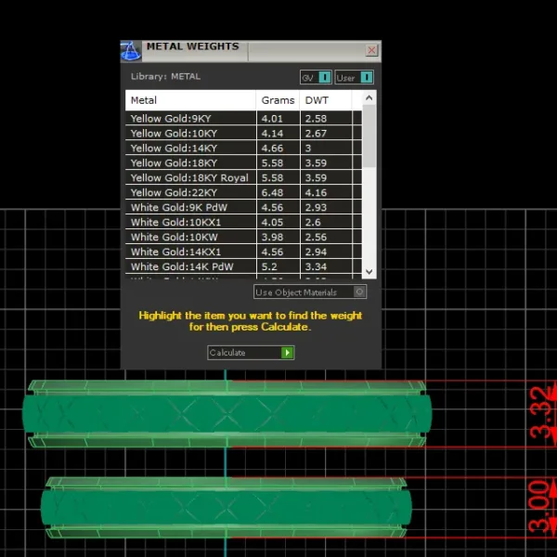
Task: Click the Metal Weights wizard hat icon
Action: point(131,51)
